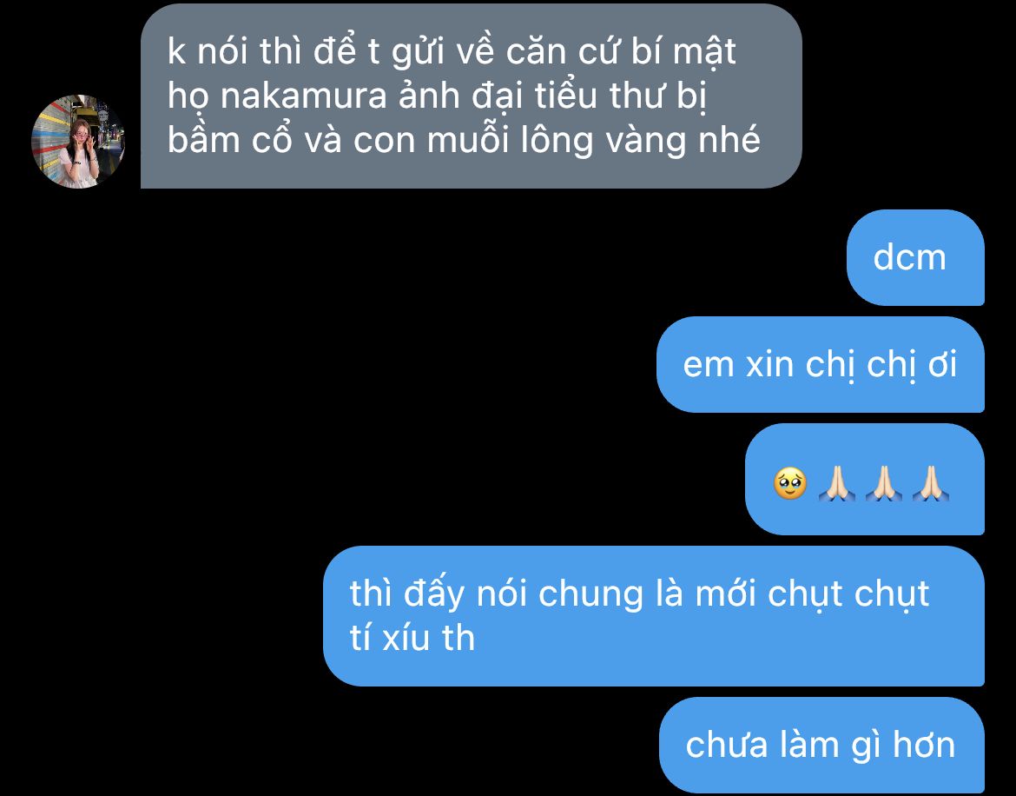The width and height of the screenshot is (1016, 796).
Task: Click the phrase 'căn cứ bí mật'
Action: coord(621,52)
